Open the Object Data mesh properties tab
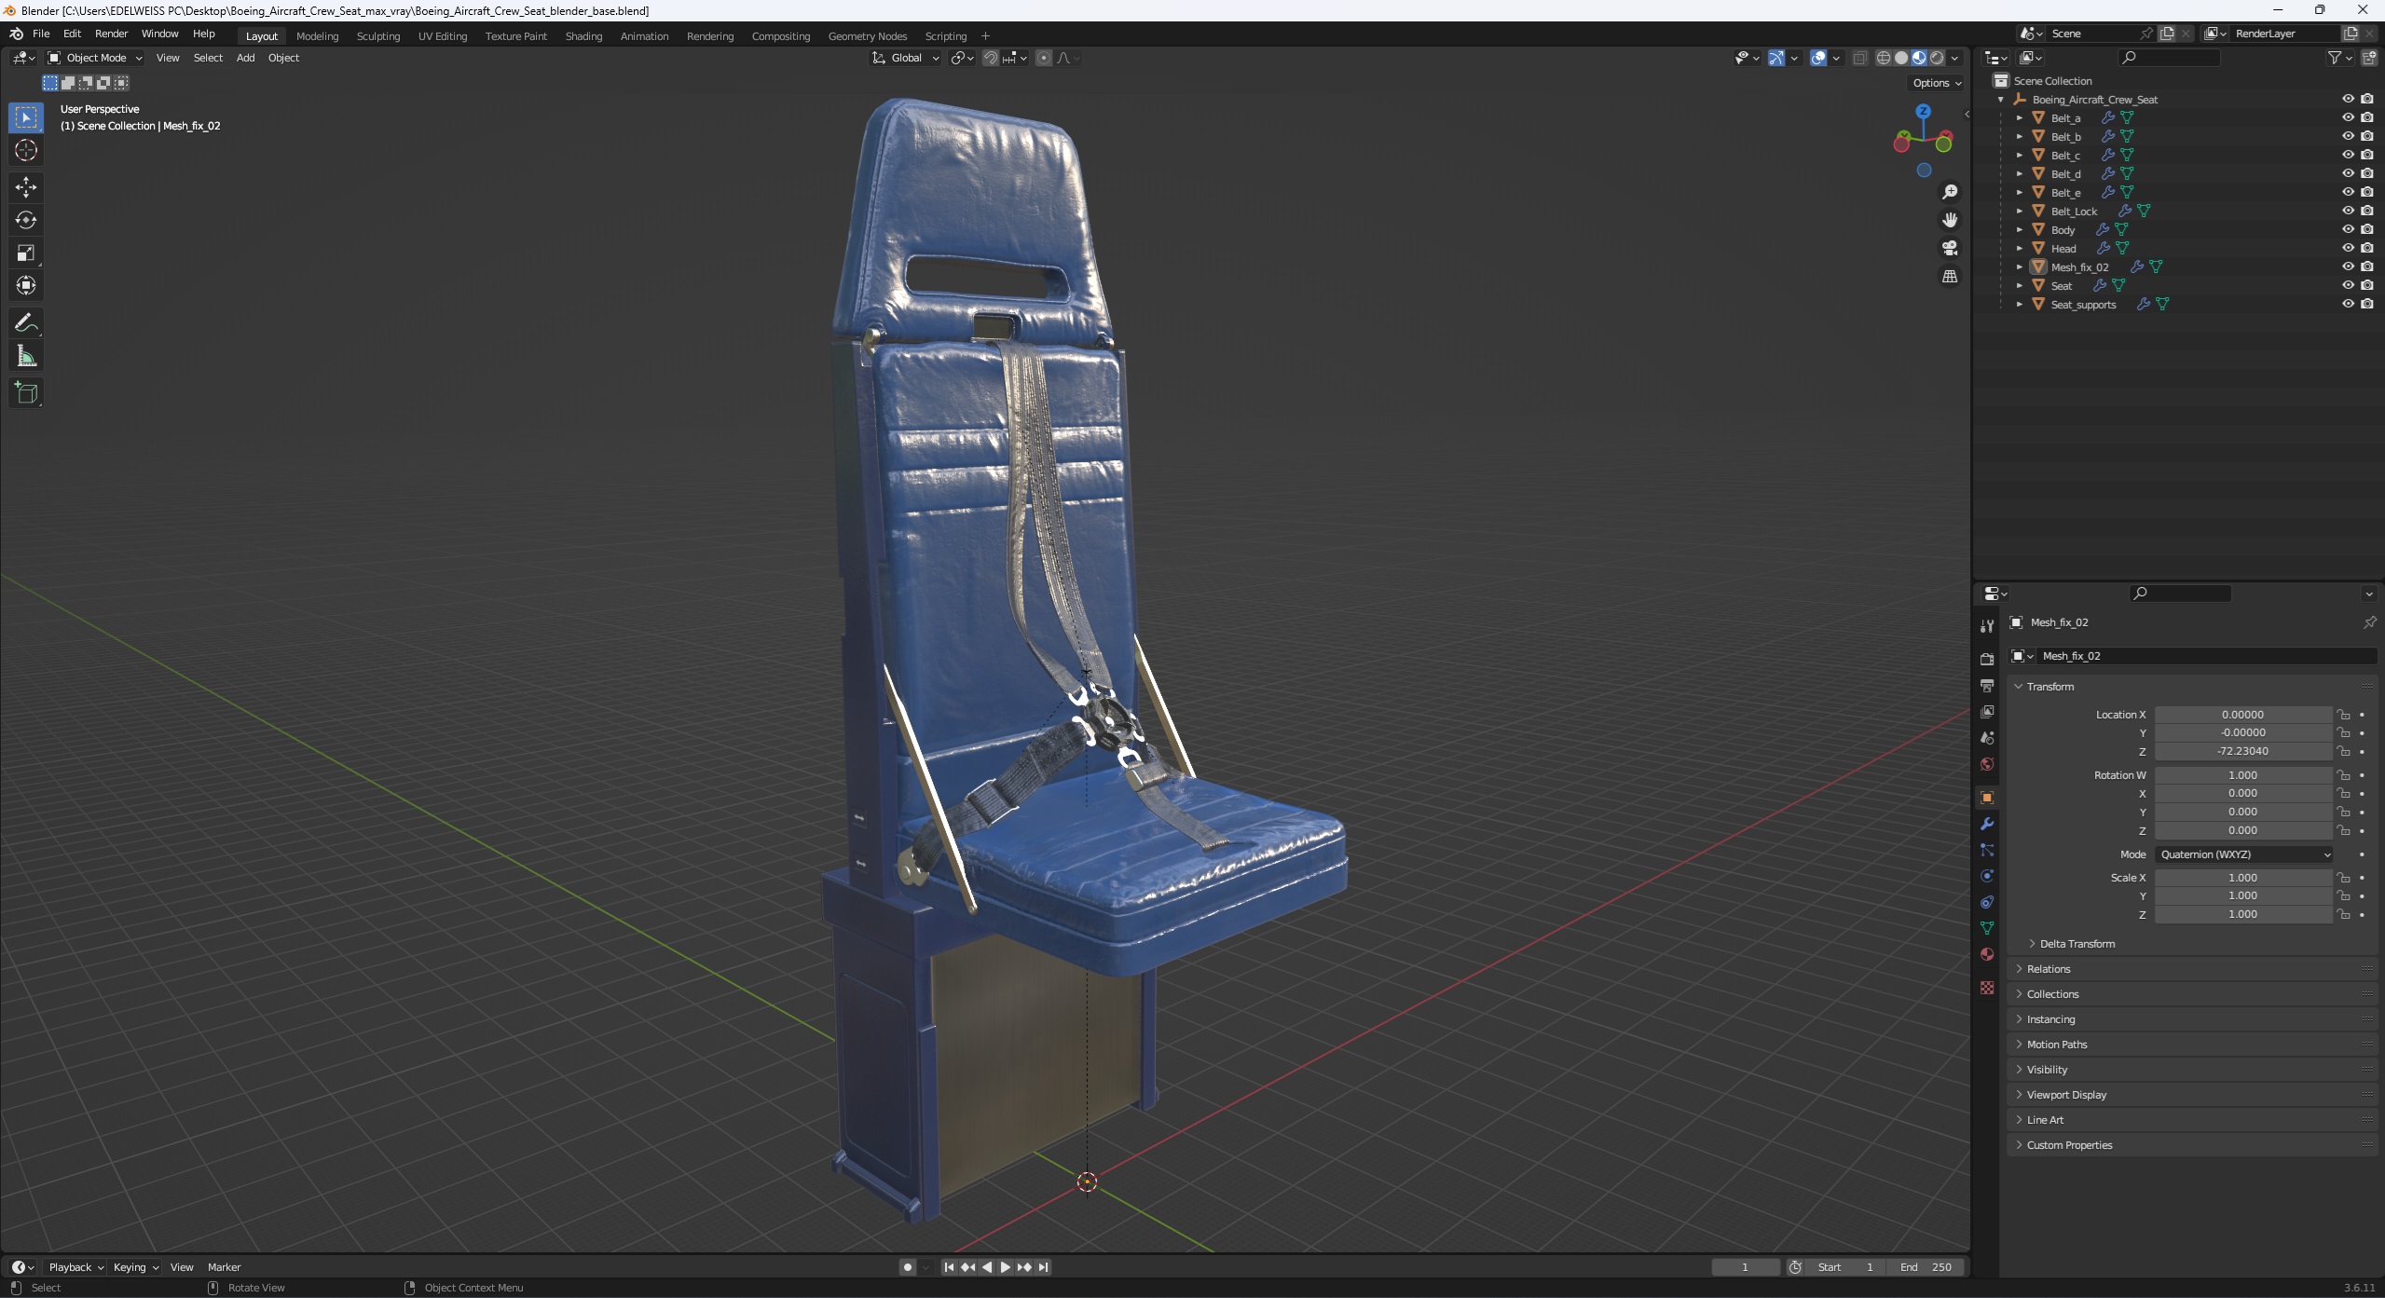 coord(1987,928)
